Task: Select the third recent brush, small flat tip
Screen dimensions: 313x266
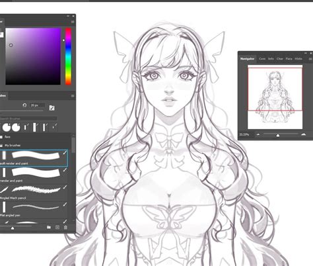Action: tap(26, 127)
